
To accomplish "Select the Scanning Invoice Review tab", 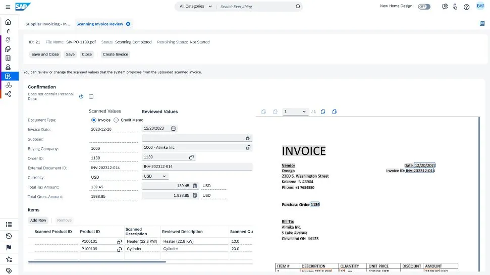I will point(100,24).
